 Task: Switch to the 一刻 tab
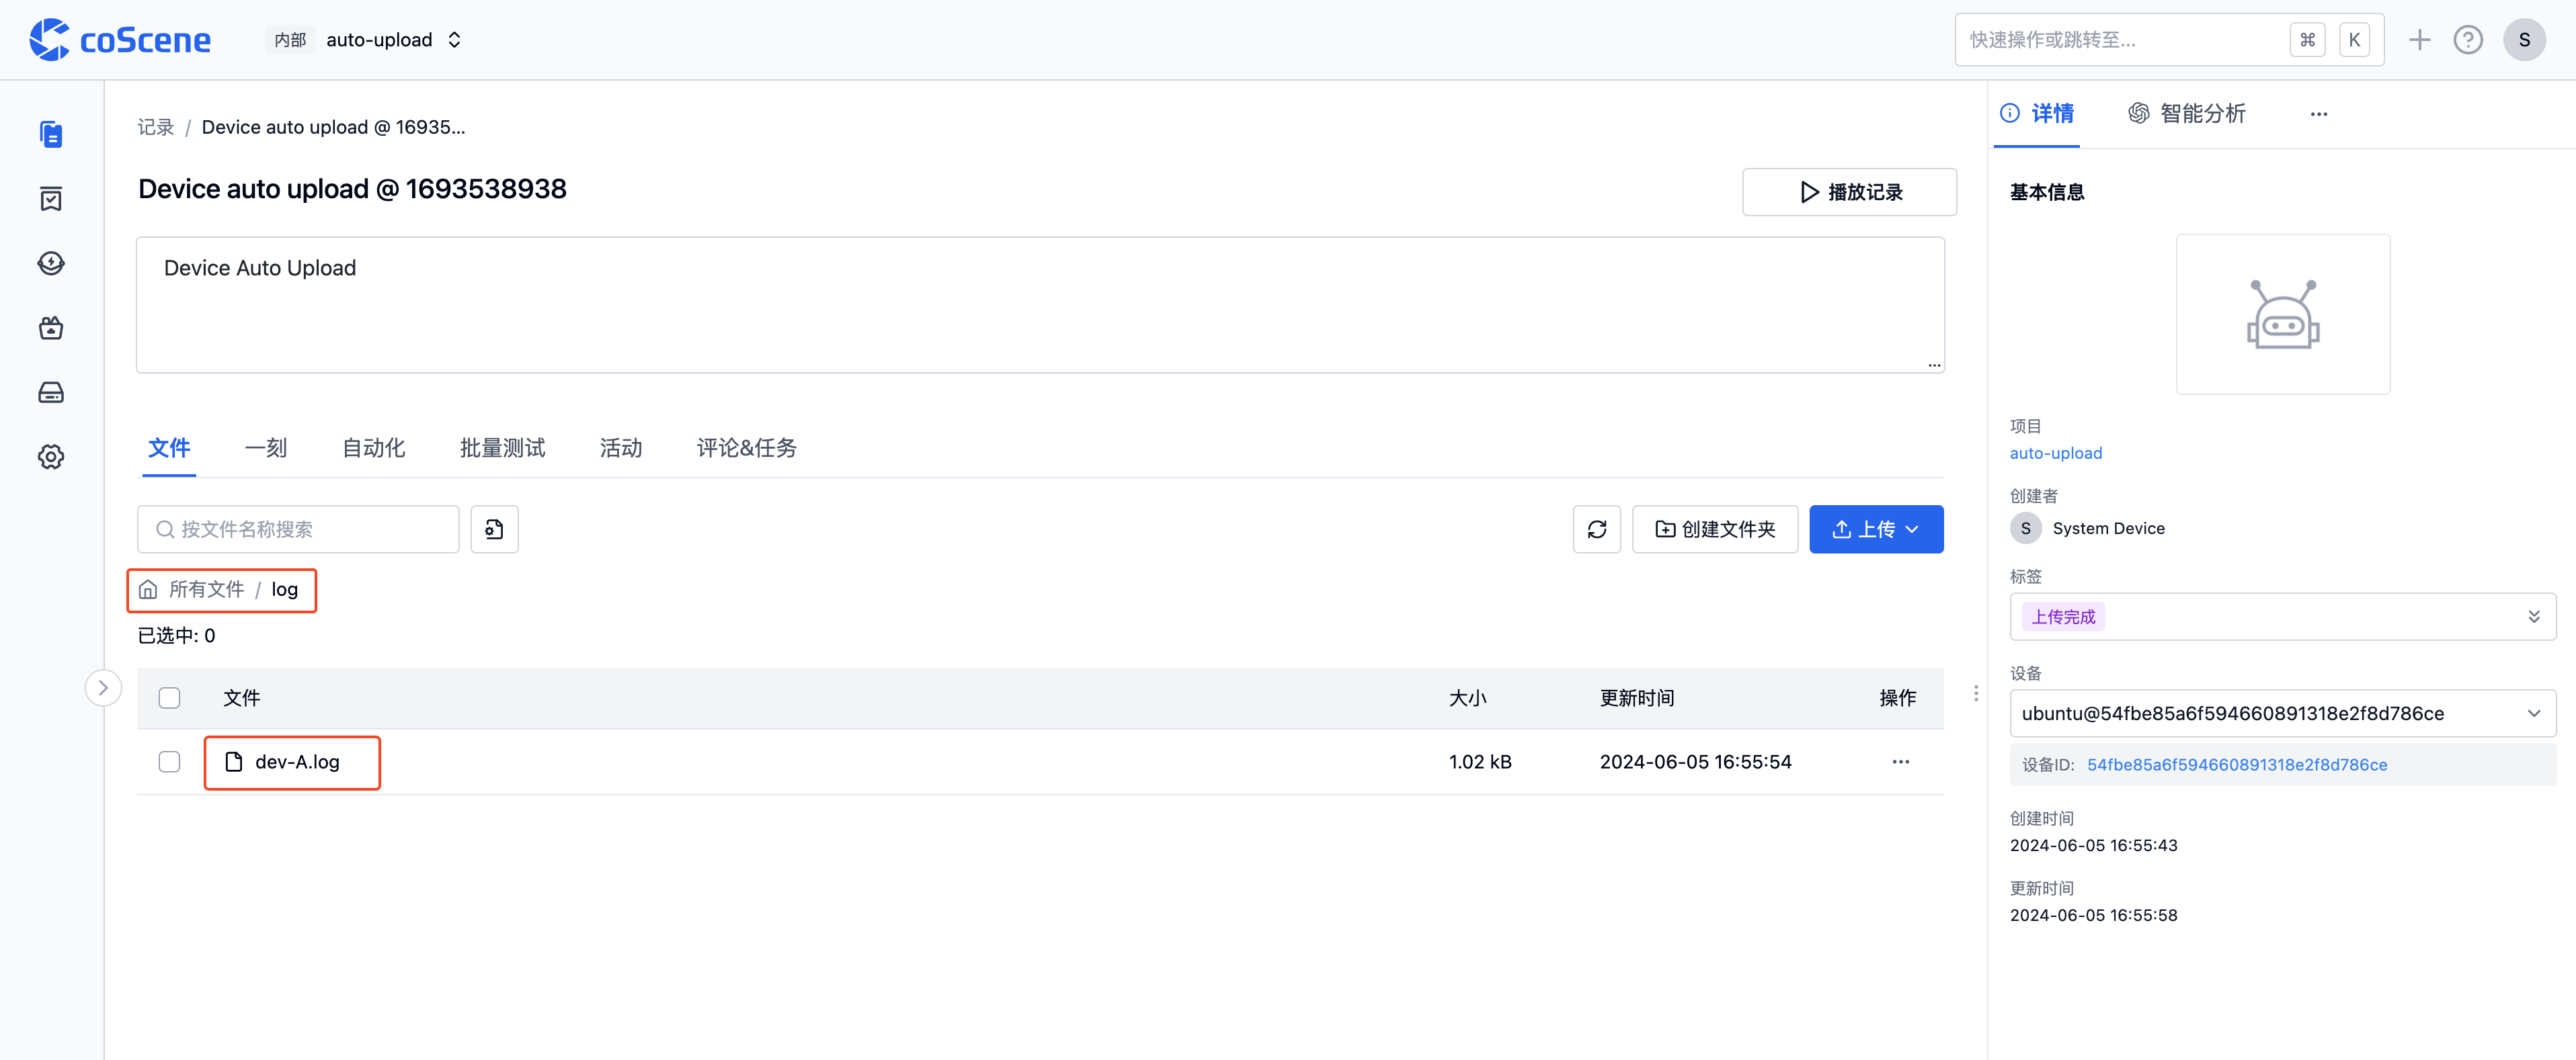pyautogui.click(x=266, y=447)
